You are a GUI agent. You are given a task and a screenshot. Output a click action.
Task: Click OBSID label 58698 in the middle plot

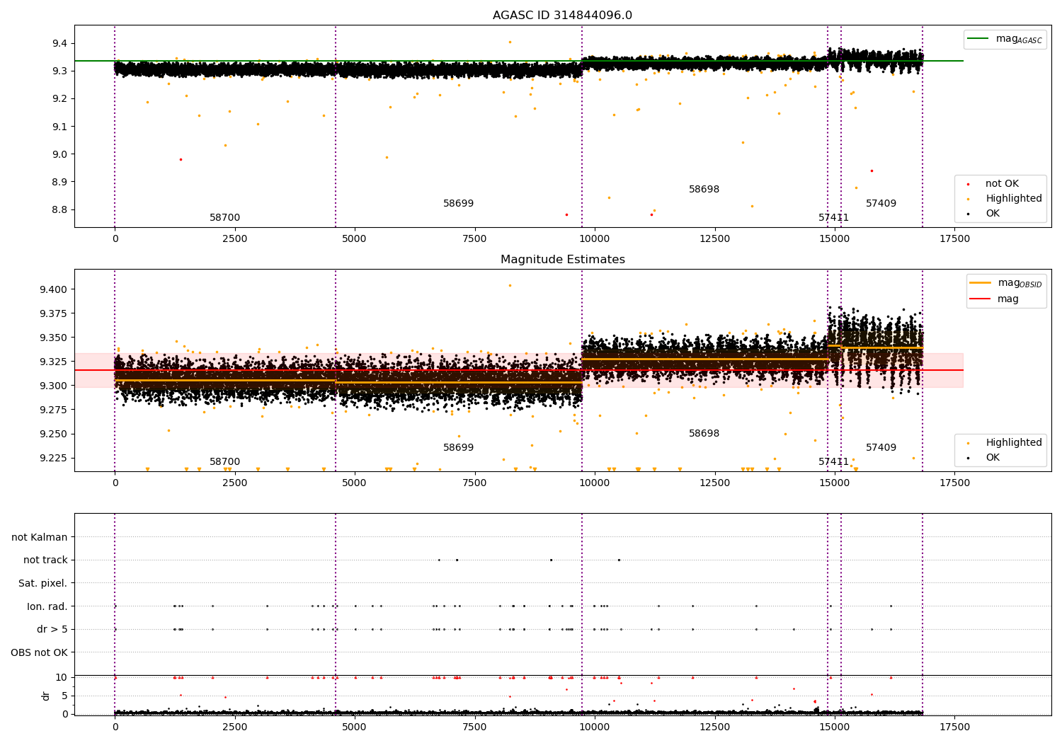[x=704, y=434]
